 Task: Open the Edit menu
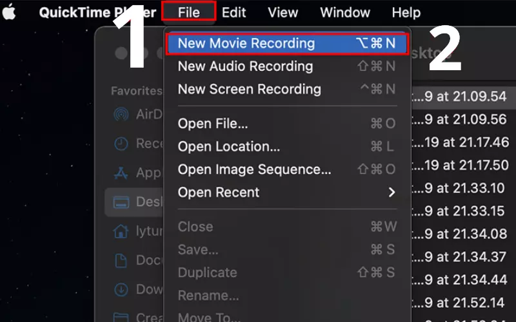tap(233, 12)
